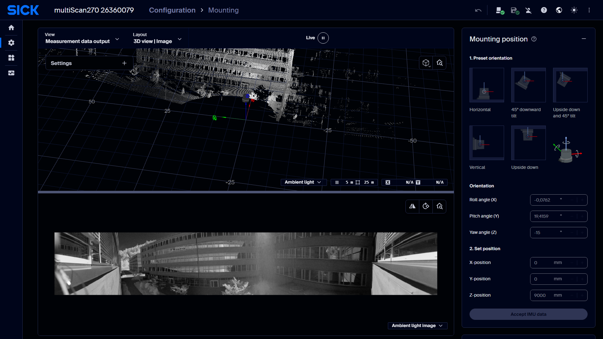This screenshot has width=603, height=339.
Task: Open 3D view perspective cube selector
Action: point(426,63)
